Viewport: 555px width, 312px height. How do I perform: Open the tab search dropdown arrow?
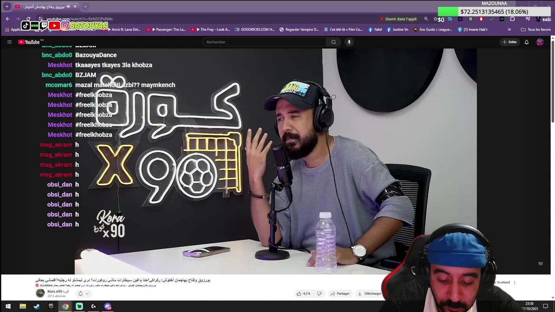coord(7,6)
